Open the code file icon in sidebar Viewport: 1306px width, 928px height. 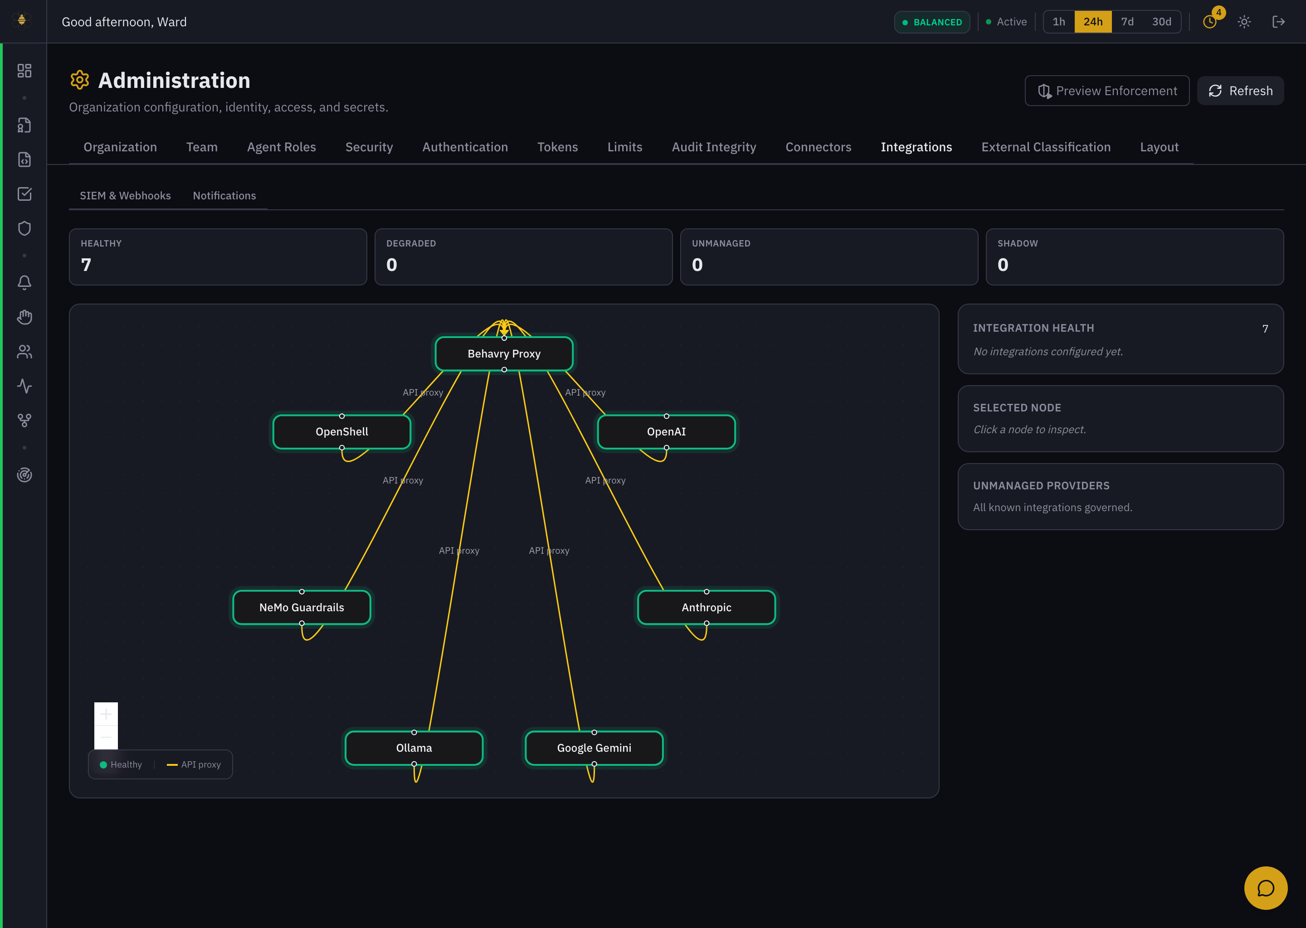pos(24,159)
